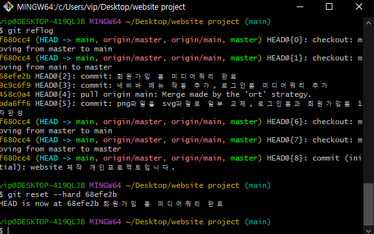Click the Git Bash icon in title bar

click(8, 6)
